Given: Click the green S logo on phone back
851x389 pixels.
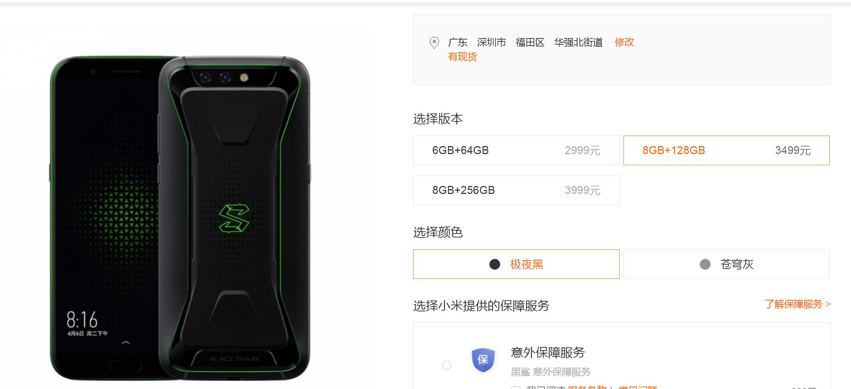Looking at the screenshot, I should click(x=234, y=219).
